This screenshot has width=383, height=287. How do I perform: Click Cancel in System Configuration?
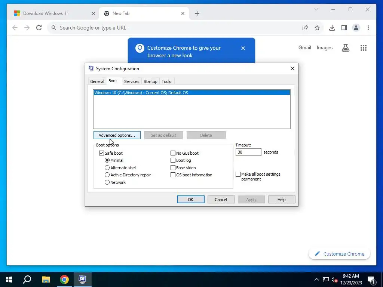click(221, 200)
